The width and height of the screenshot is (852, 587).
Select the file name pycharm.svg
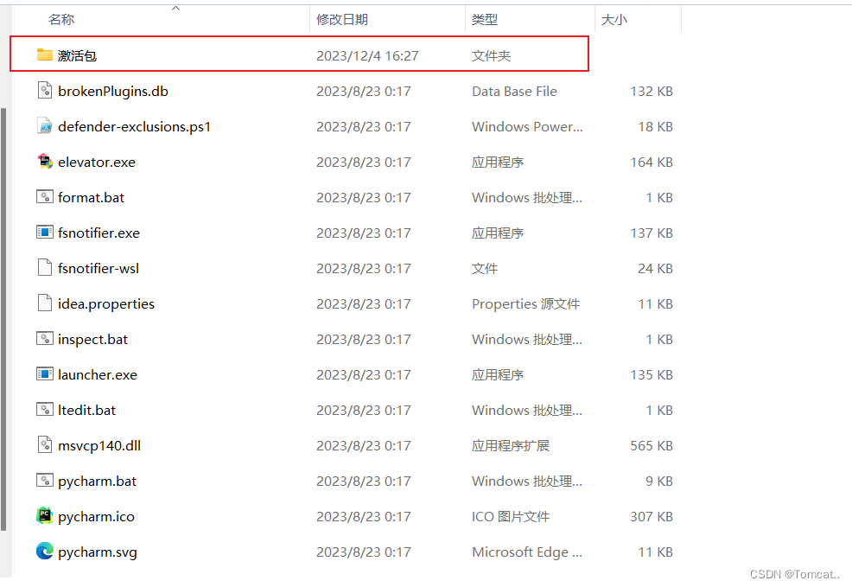[98, 552]
